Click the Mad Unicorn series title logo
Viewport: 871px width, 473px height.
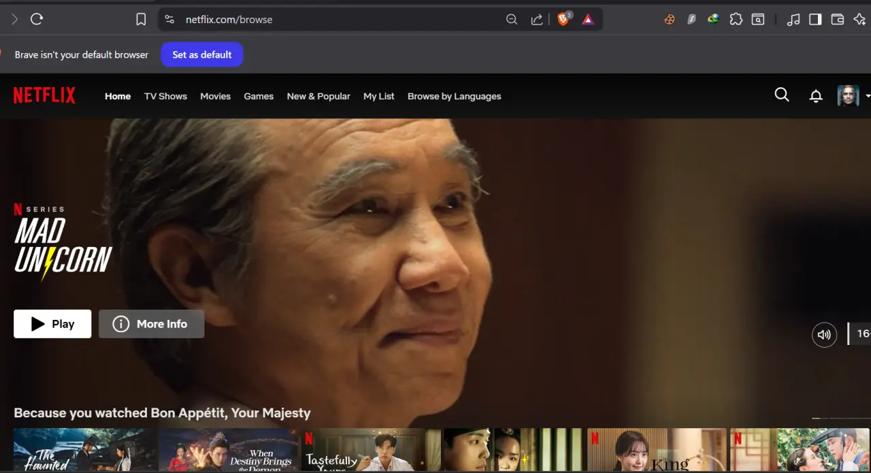pos(63,249)
